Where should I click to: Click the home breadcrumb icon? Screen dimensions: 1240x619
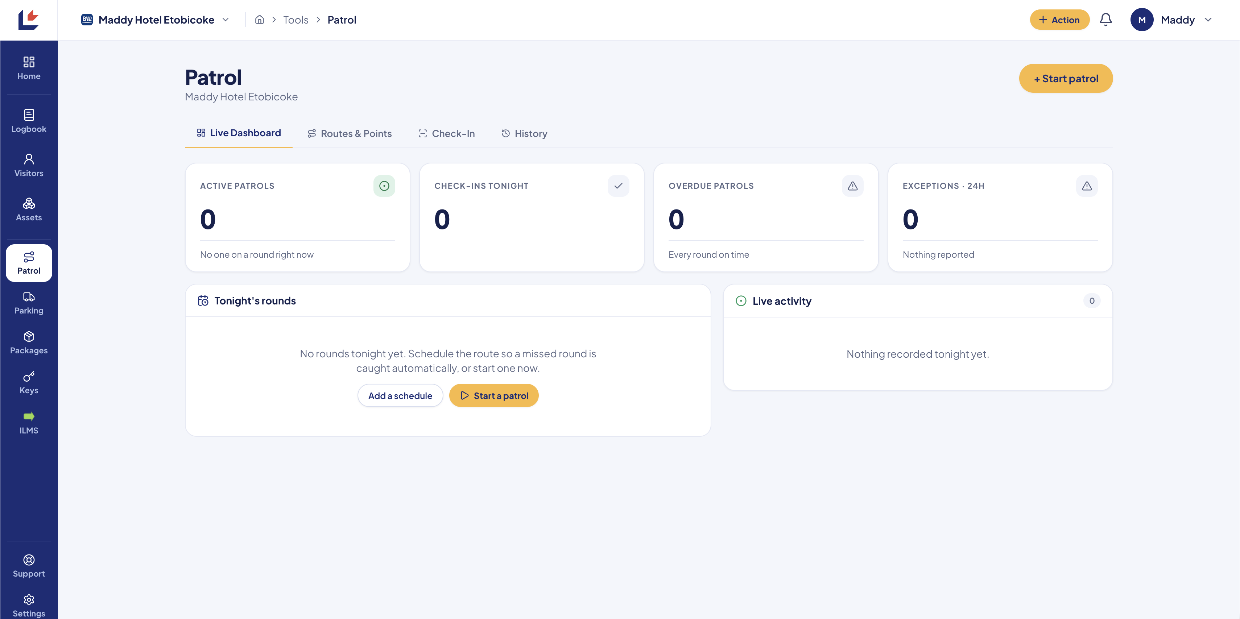[260, 20]
